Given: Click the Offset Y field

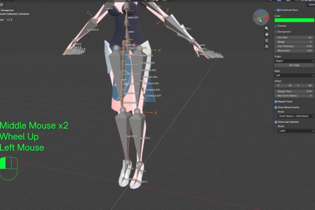Looking at the screenshot, I should [304, 86].
